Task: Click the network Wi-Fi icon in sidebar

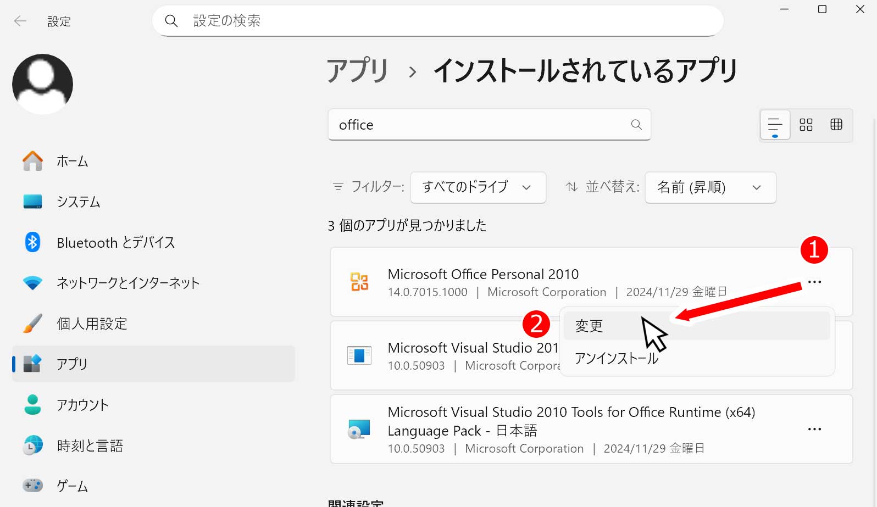Action: [x=32, y=283]
